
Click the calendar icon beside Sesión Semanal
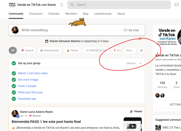[x=47, y=41]
